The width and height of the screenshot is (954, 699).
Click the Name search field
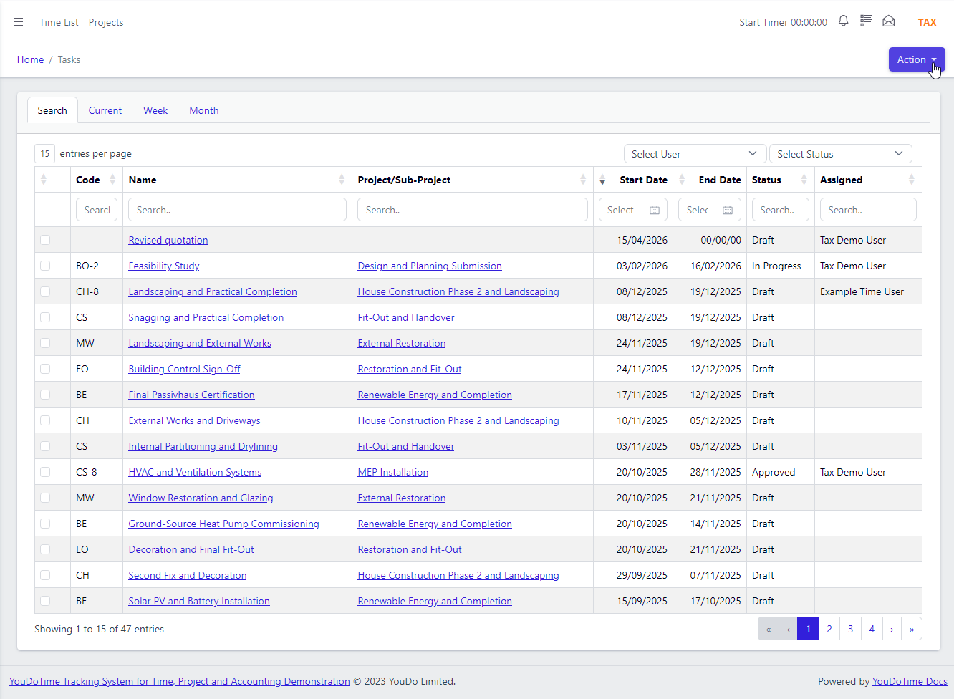tap(237, 210)
